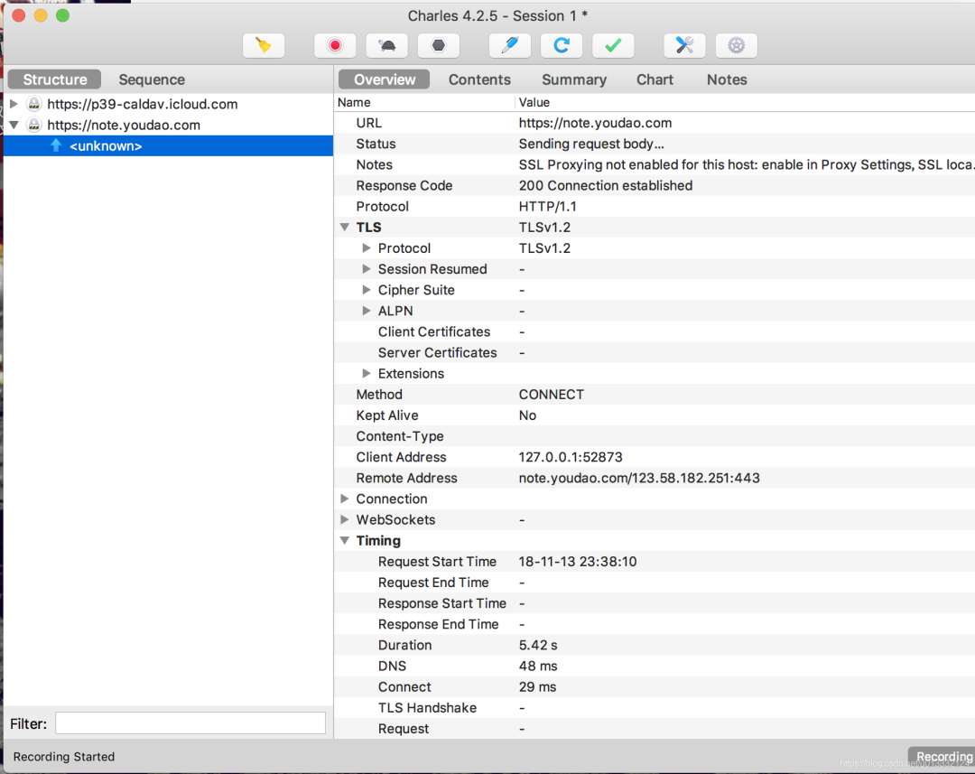Expand the p39-caldav.icloud.com host node
The height and width of the screenshot is (774, 975).
tap(14, 104)
